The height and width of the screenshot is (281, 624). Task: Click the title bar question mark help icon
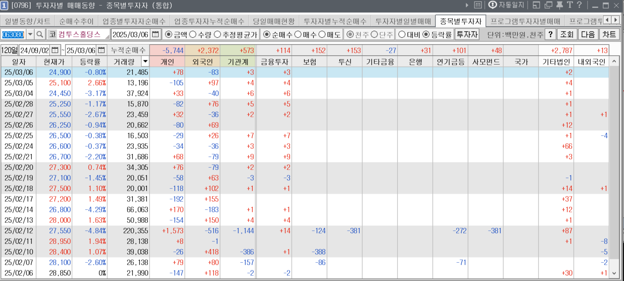tap(579, 5)
